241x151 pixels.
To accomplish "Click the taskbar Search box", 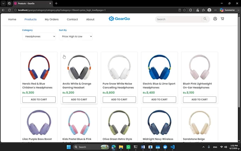I will [91, 147].
